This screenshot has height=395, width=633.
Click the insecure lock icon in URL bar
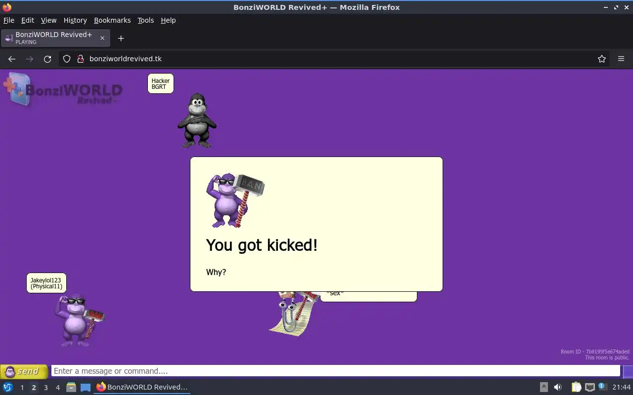click(x=81, y=59)
